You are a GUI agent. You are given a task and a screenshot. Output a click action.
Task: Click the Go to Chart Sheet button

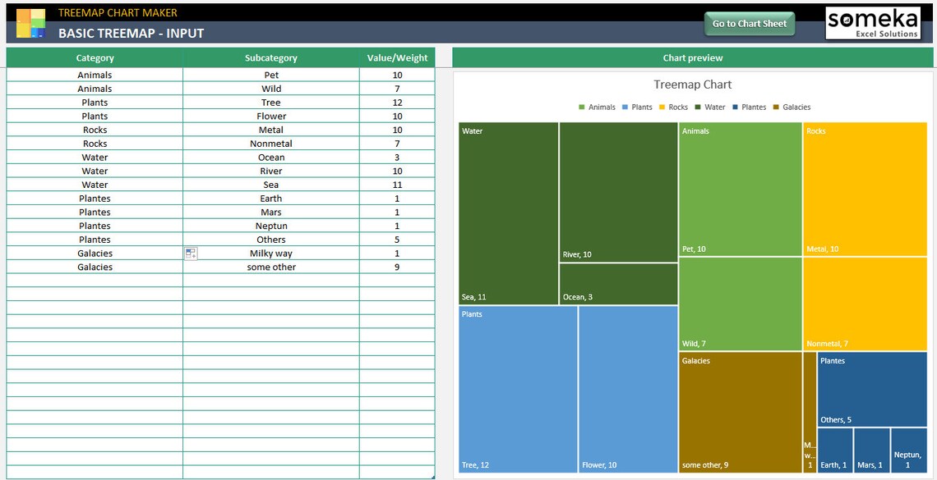(x=749, y=23)
